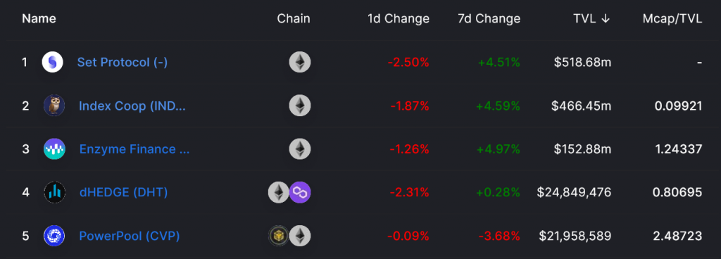Click the Ethereum chain icon for Index Coop
The height and width of the screenshot is (259, 721).
tap(300, 106)
